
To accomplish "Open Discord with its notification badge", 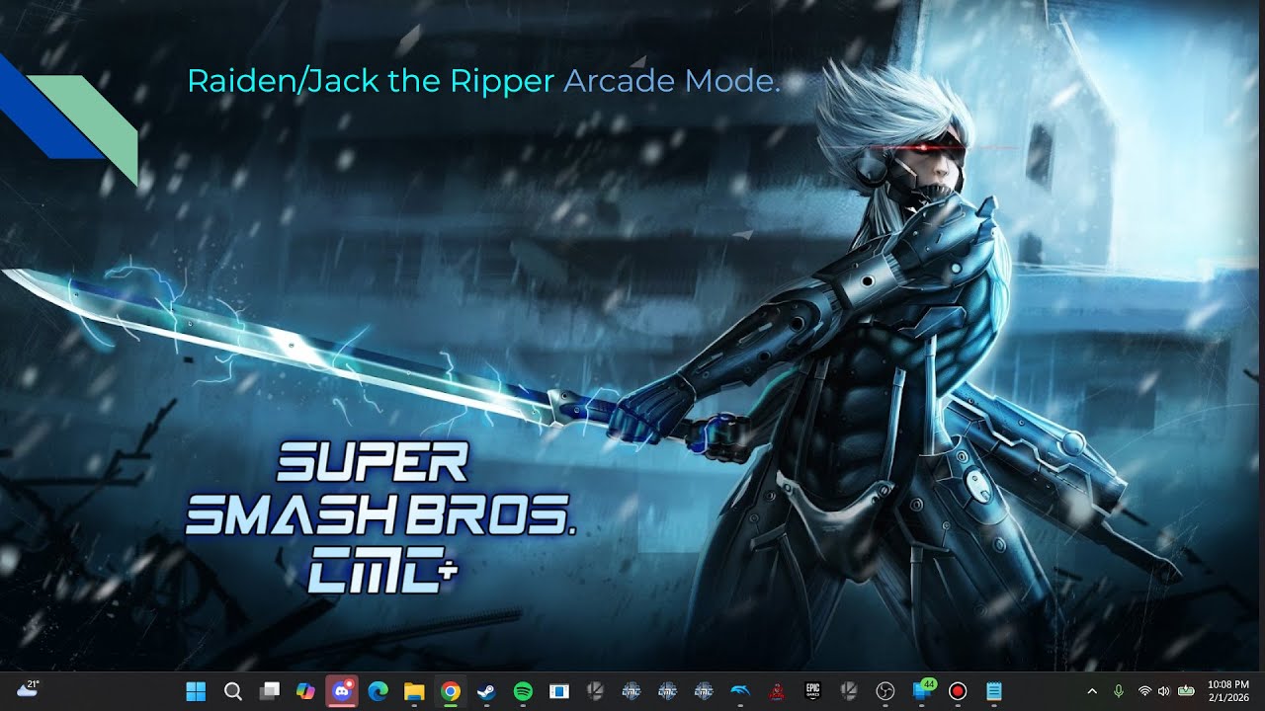I will pyautogui.click(x=342, y=691).
